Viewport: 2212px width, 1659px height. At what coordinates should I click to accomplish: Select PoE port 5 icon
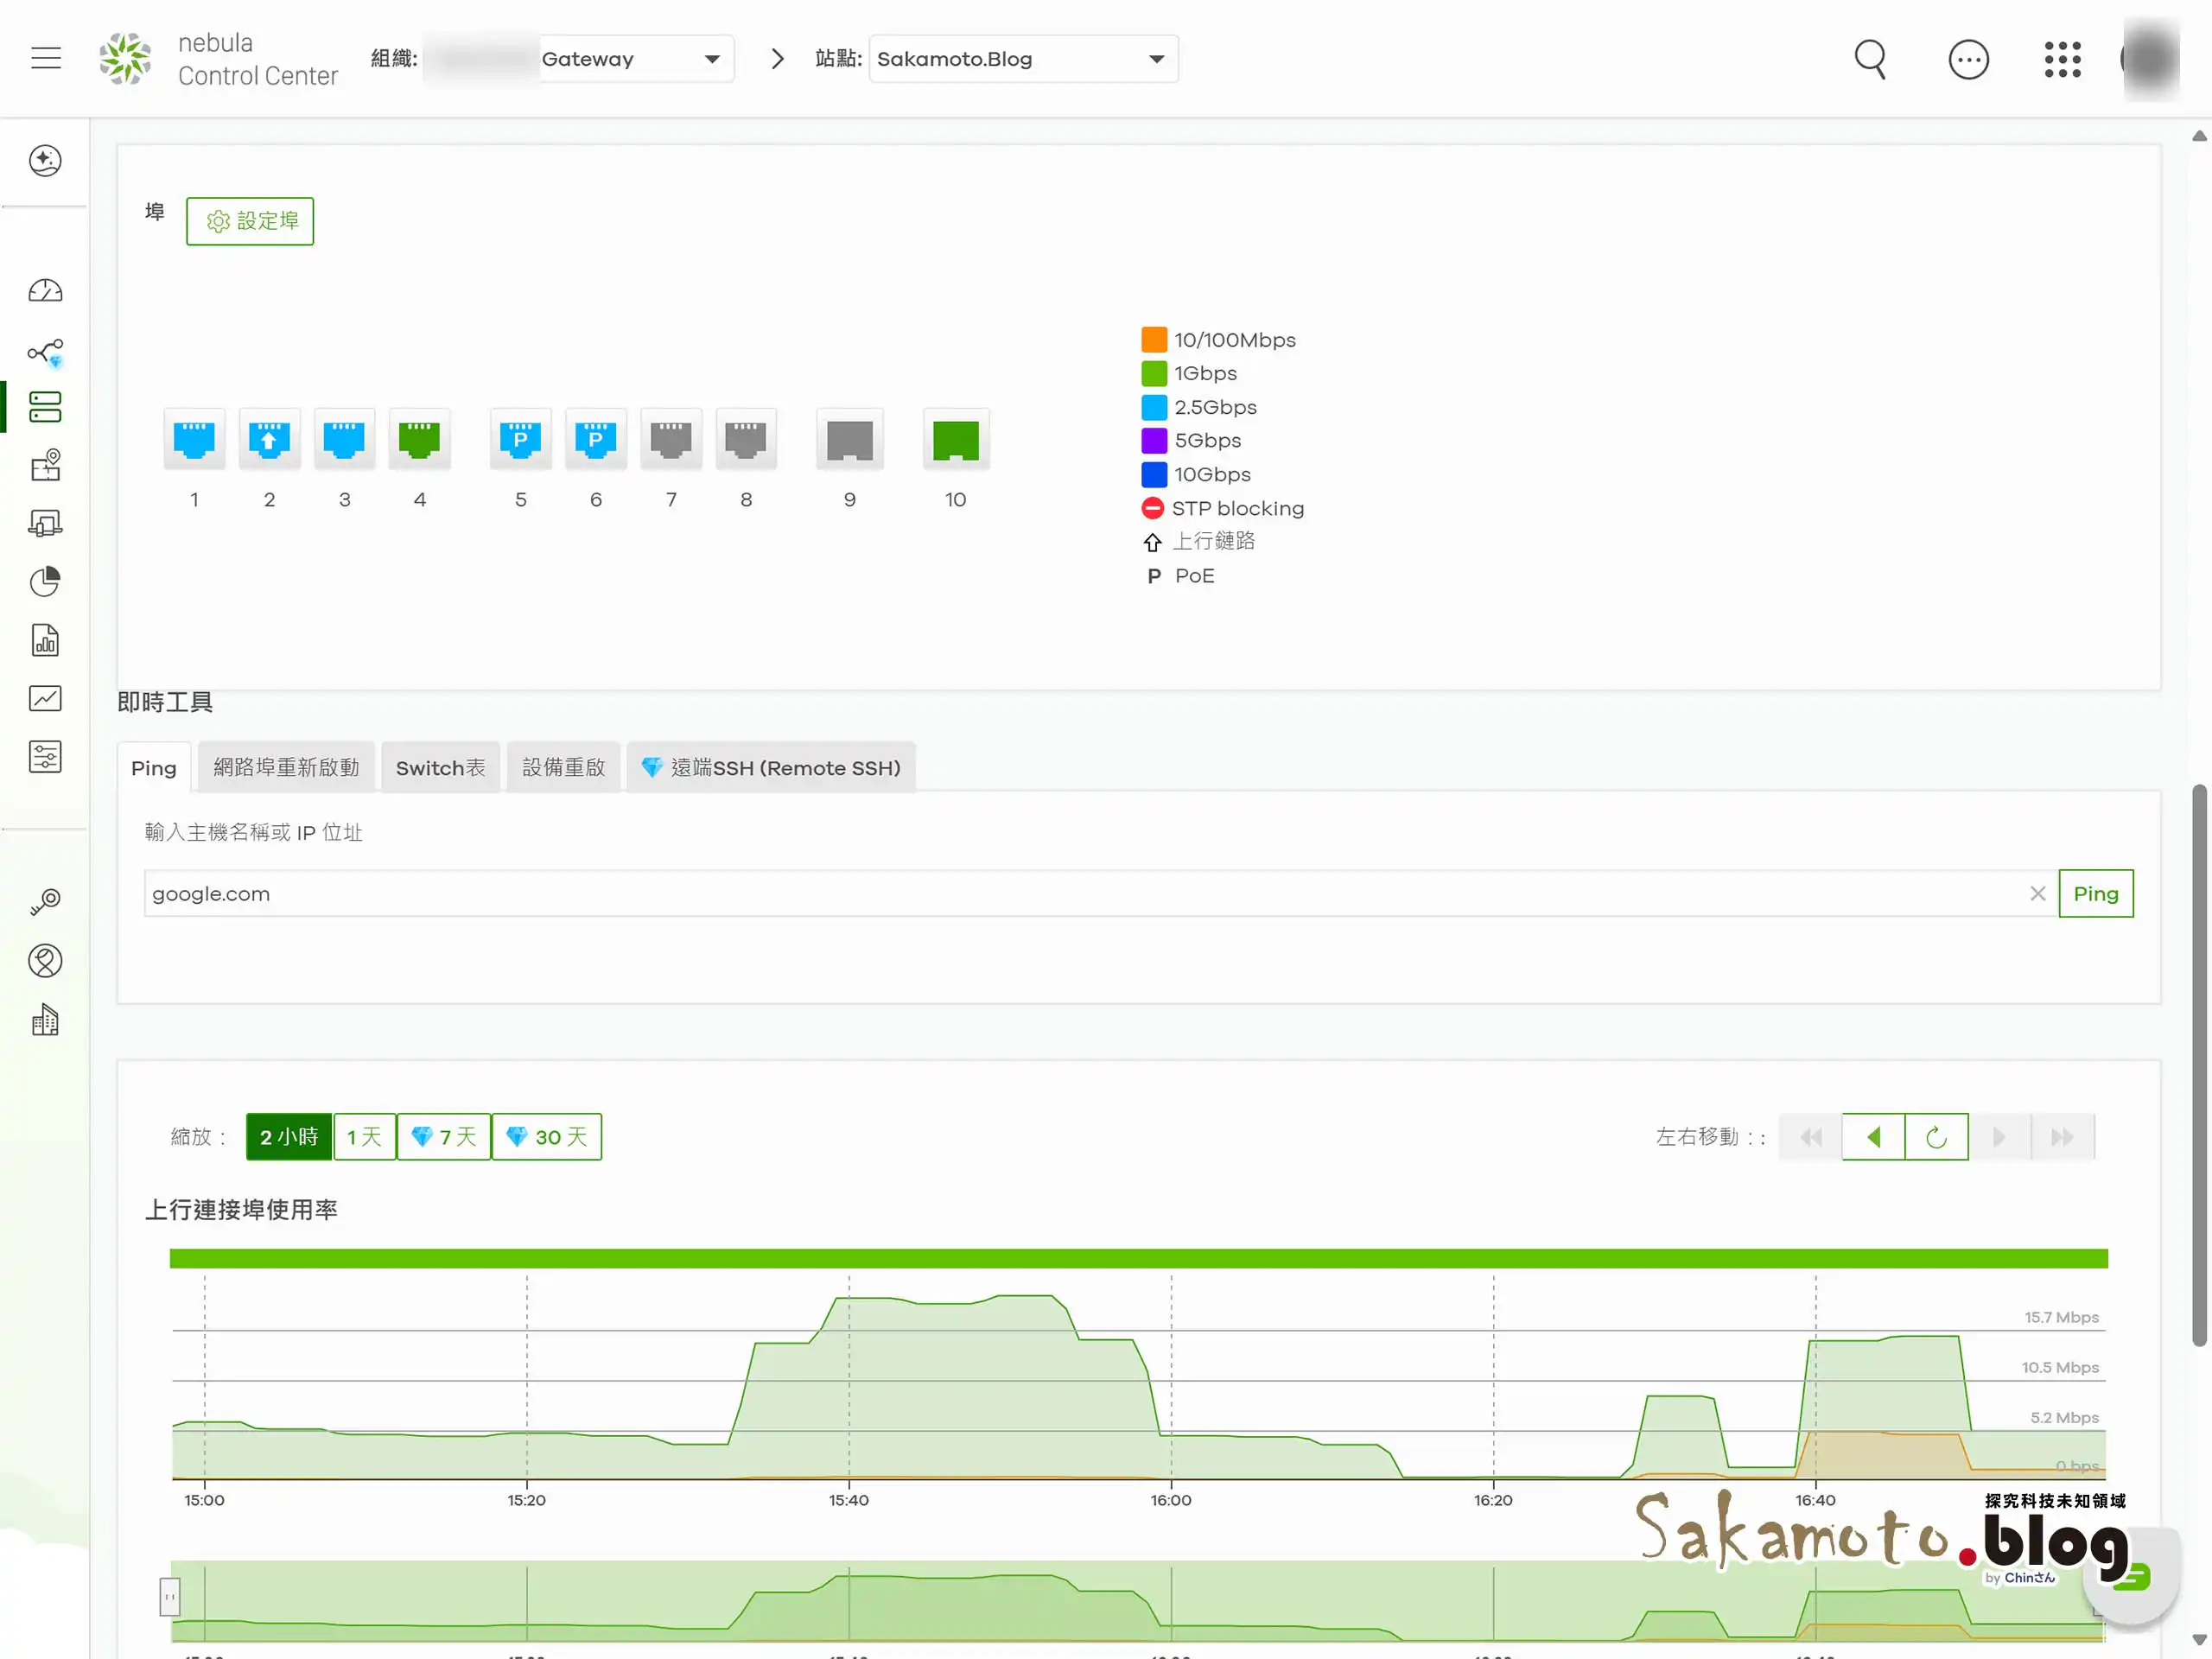(x=520, y=440)
